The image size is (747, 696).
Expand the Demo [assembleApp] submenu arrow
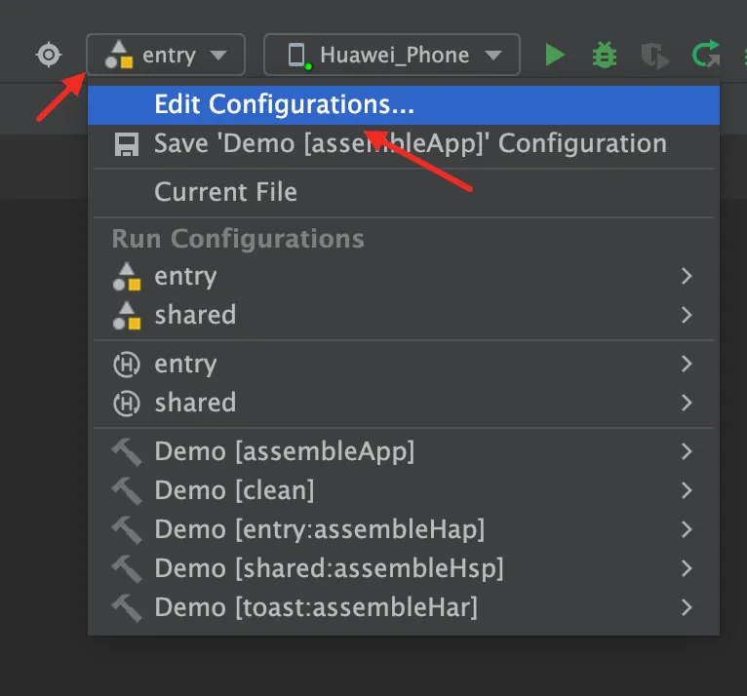pyautogui.click(x=687, y=451)
